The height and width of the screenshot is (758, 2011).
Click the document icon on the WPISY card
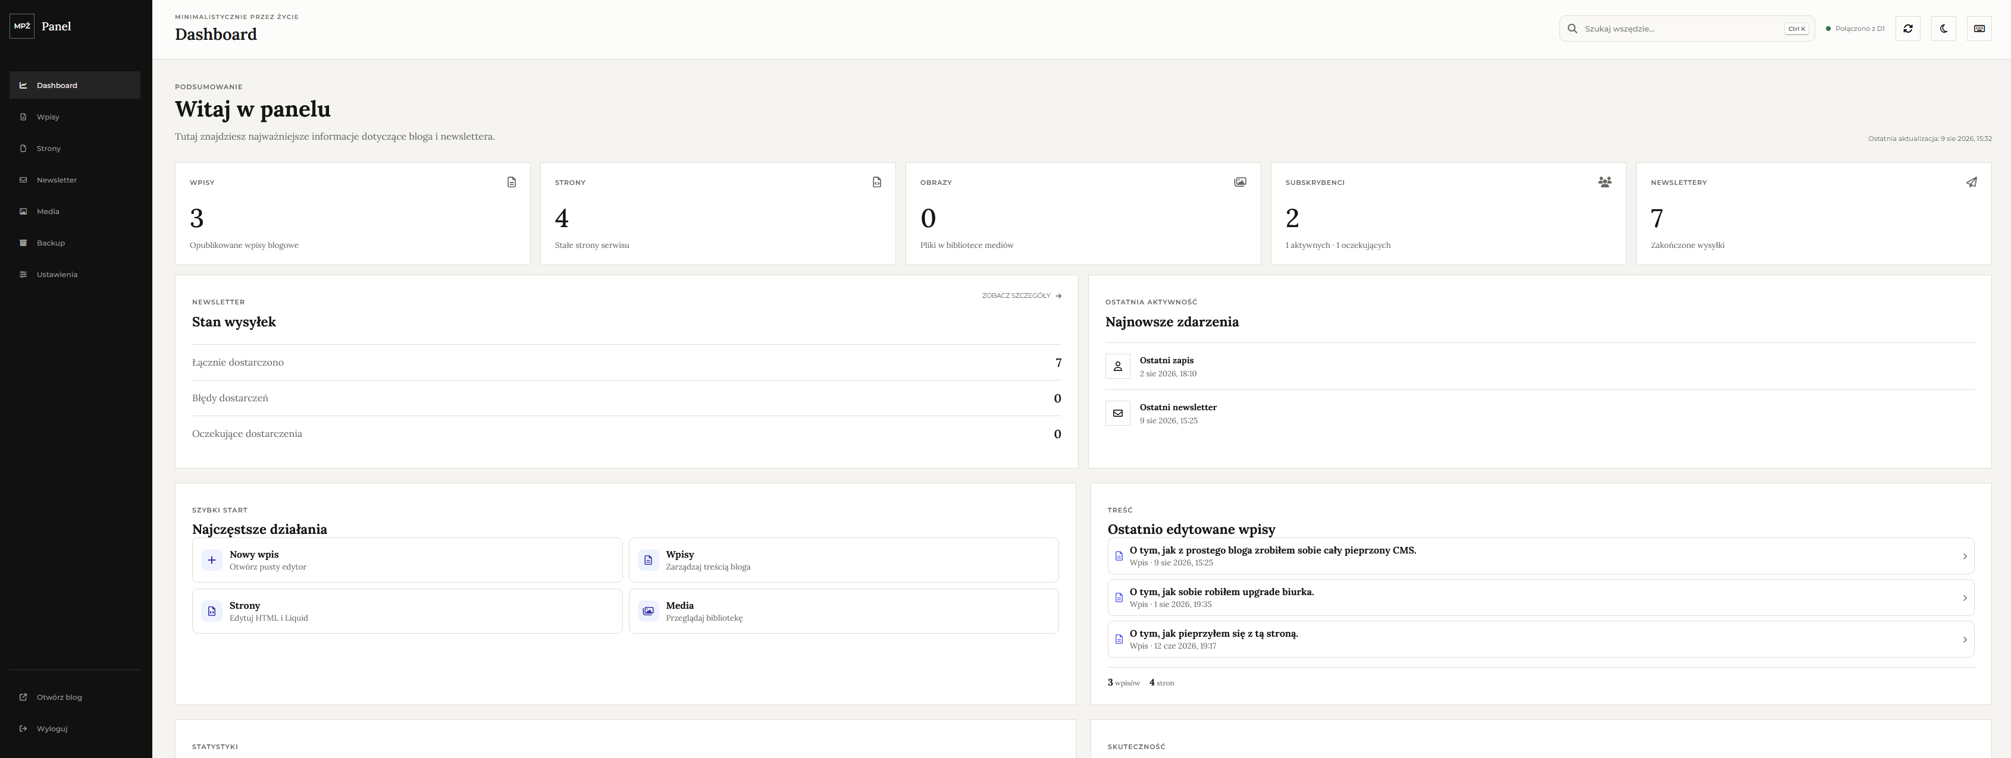click(511, 183)
